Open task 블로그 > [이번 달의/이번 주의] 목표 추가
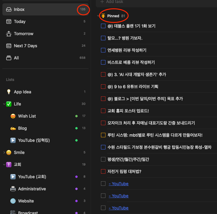217x214 pixels. (x=145, y=99)
